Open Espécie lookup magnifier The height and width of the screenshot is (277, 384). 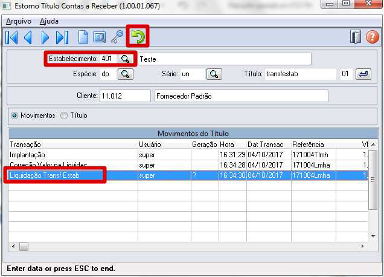pos(126,74)
